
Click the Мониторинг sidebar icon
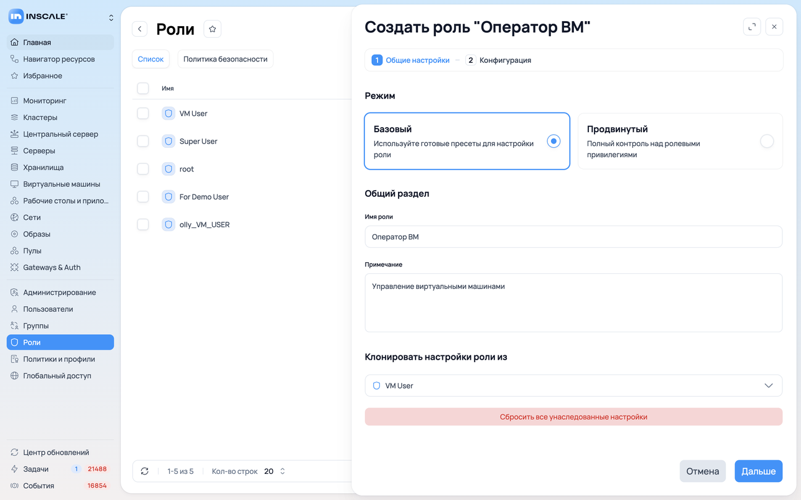(x=15, y=101)
